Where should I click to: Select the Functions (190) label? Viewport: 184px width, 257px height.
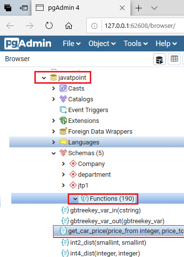tap(112, 199)
